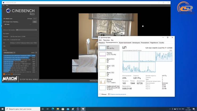Open Cortana from the taskbar
Viewport: 197px width, 111px height.
(43, 109)
